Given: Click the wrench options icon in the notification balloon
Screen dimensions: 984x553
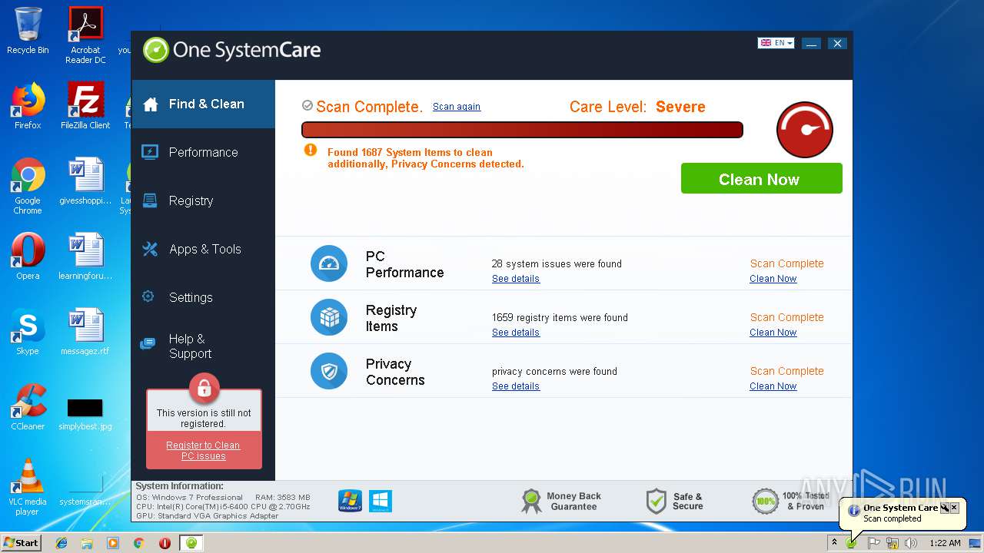Looking at the screenshot, I should tap(945, 508).
